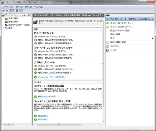Screen dimensions: 156x131
Task: Click the 受信の規則 link in center pane
Action: point(43,116)
